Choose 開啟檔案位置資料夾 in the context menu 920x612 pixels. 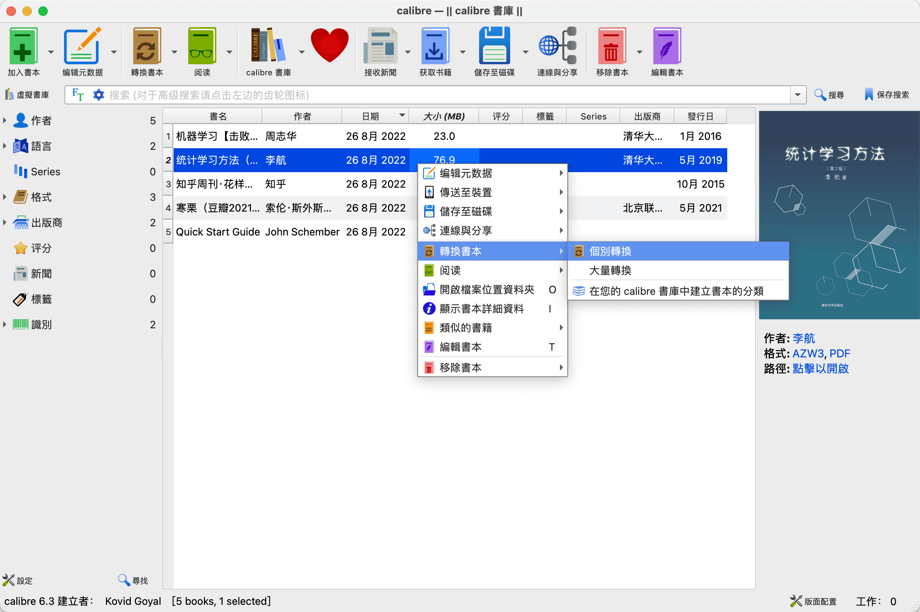click(493, 290)
